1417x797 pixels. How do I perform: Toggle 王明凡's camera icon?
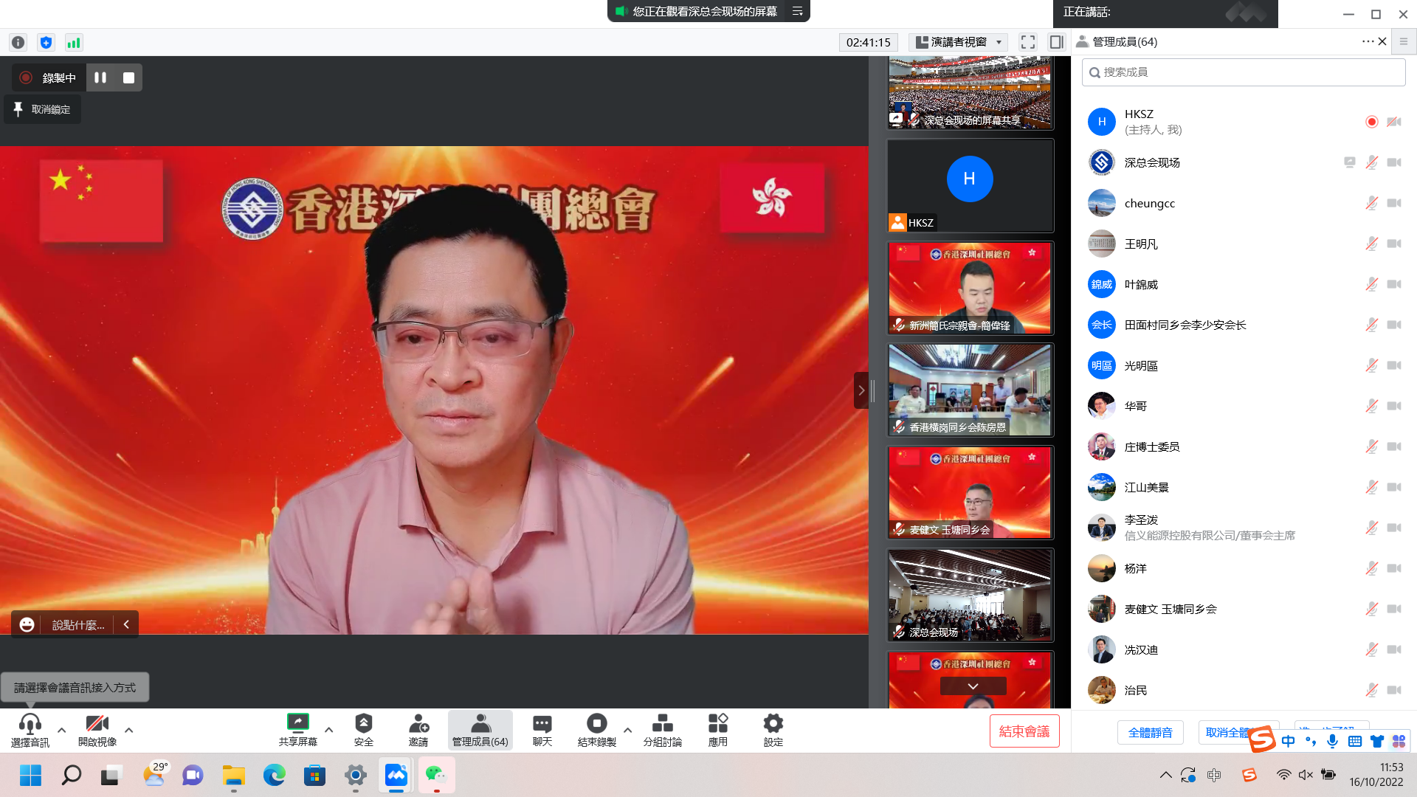tap(1394, 244)
